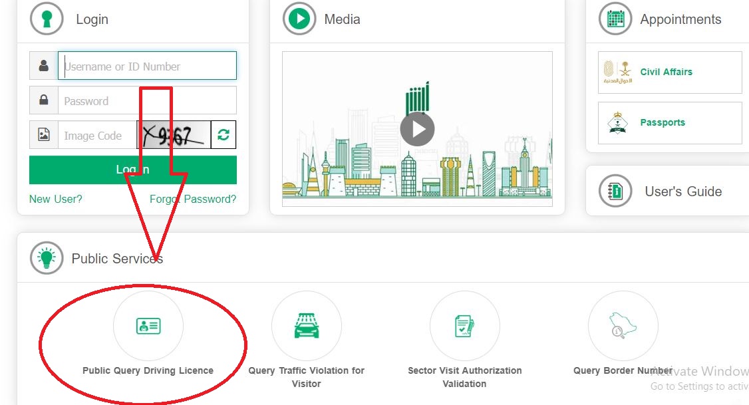
Task: Click the Media play circle icon
Action: pos(298,19)
